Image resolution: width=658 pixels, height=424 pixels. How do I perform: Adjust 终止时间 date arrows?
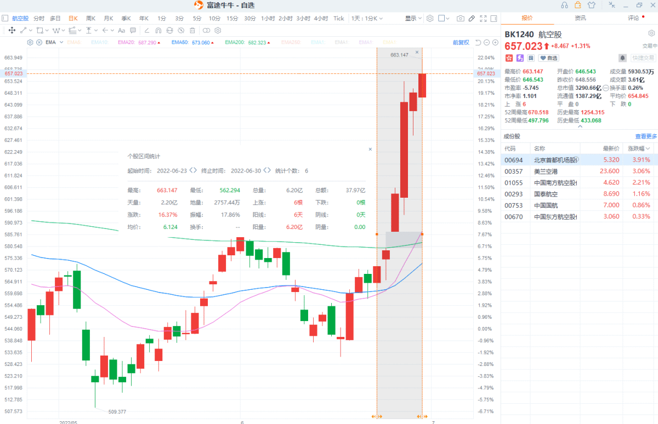click(267, 170)
